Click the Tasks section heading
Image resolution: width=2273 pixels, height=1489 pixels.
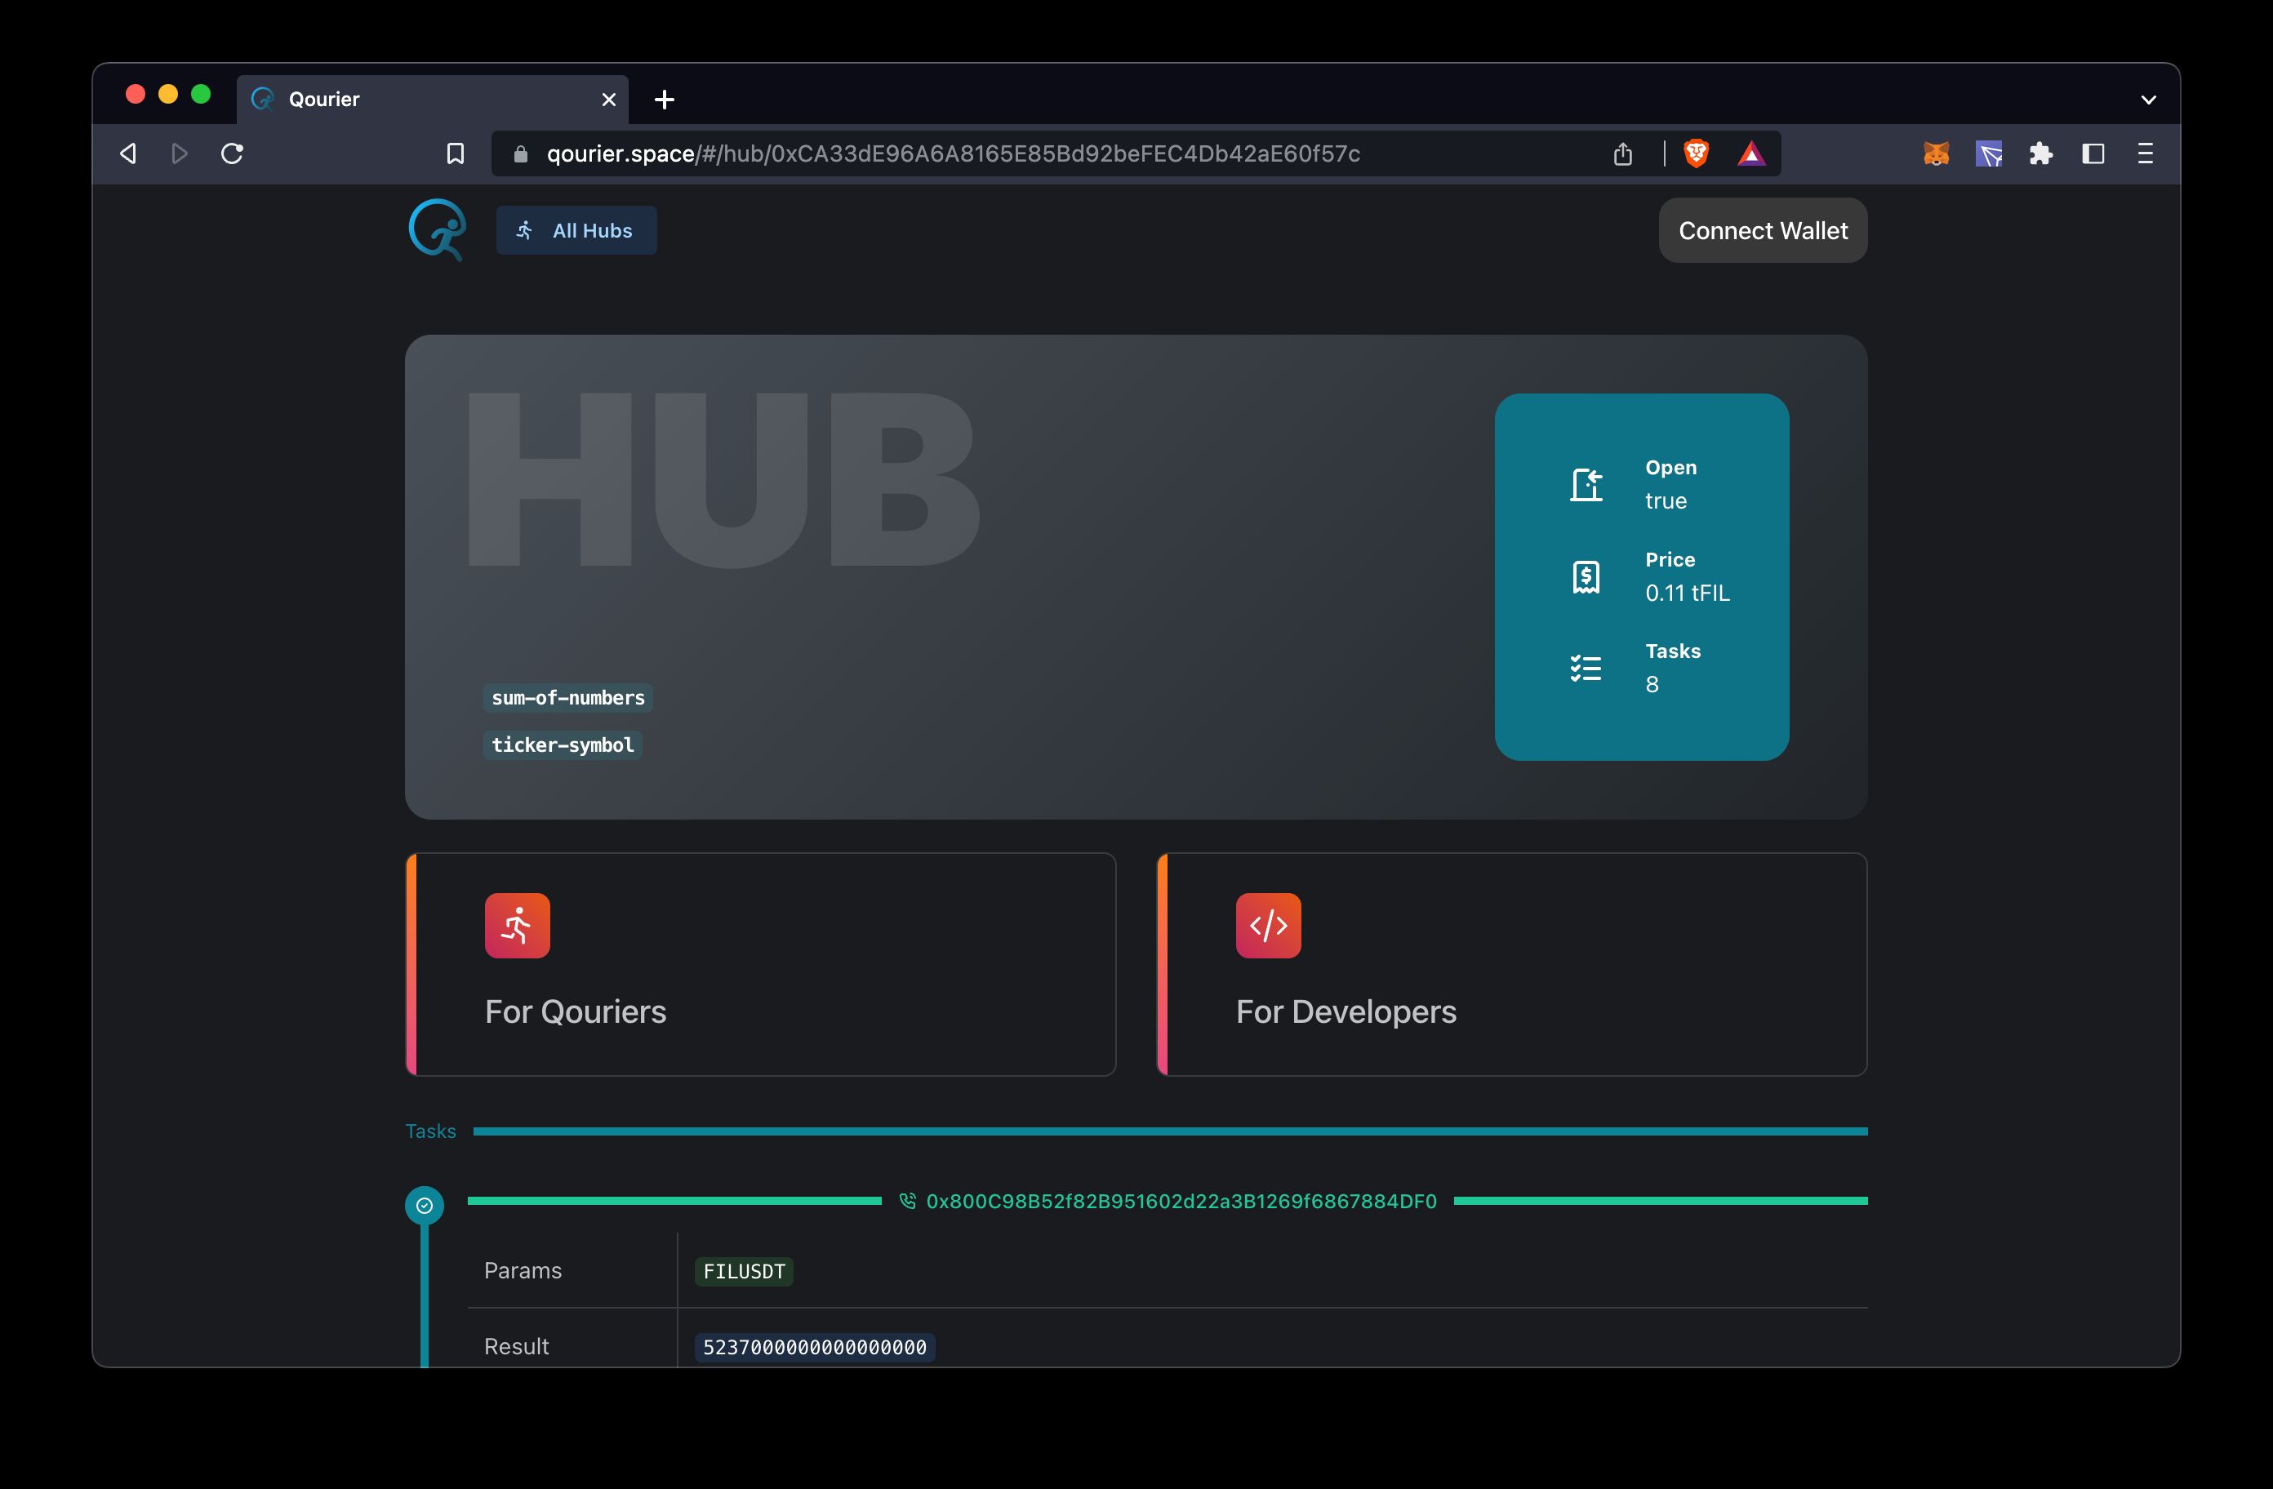[x=431, y=1131]
